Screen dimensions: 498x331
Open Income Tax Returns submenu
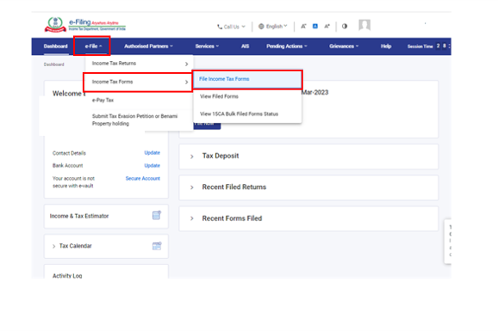pyautogui.click(x=139, y=64)
